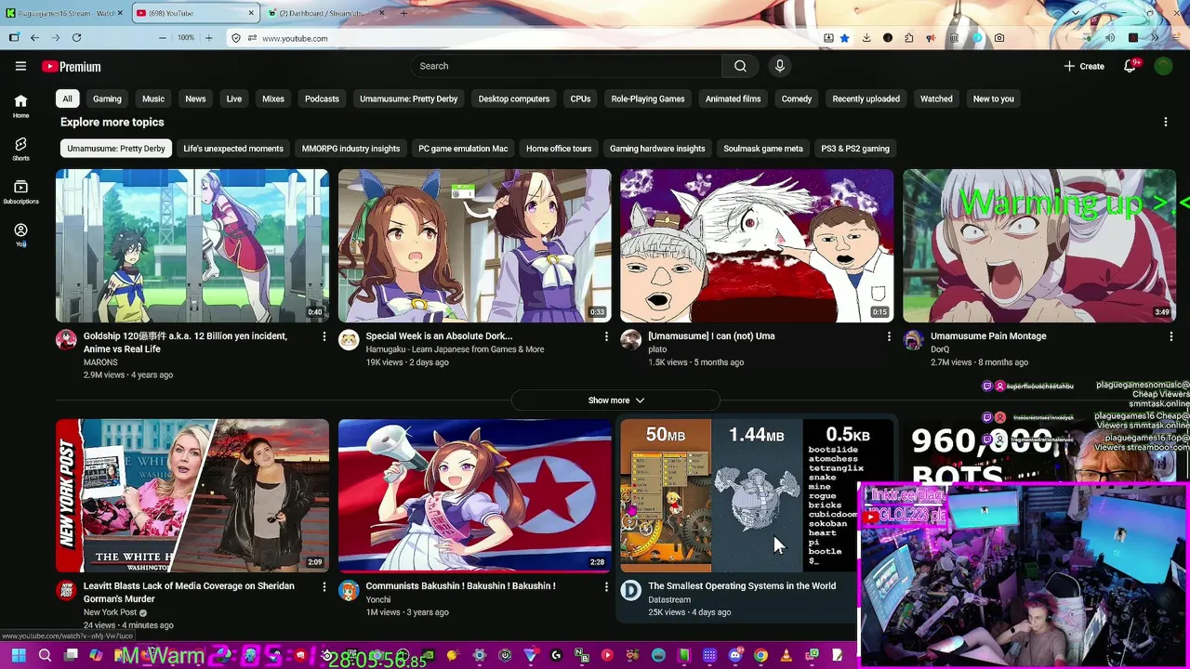The image size is (1190, 669).
Task: Open a new browser tab
Action: [403, 13]
